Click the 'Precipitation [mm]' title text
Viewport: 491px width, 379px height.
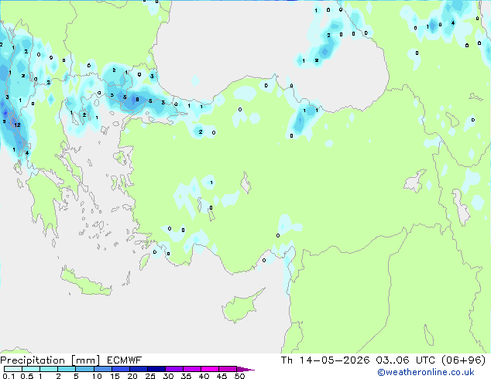coord(50,360)
